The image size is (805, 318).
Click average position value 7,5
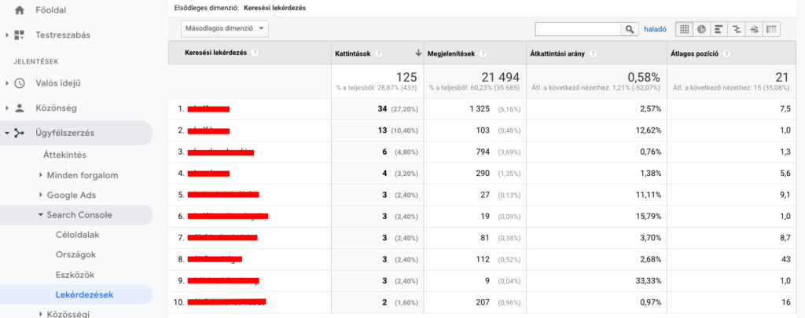click(785, 108)
